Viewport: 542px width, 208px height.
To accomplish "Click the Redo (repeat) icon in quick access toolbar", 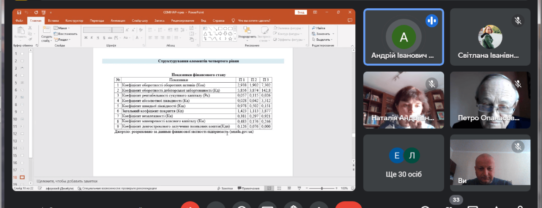I will coord(36,12).
